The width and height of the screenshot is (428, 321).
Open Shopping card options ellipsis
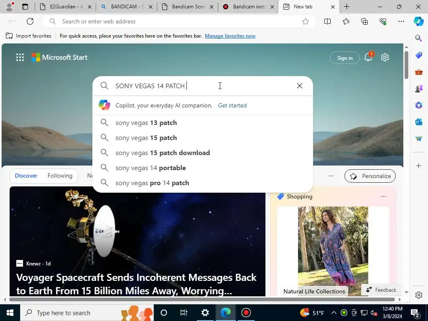click(x=383, y=196)
